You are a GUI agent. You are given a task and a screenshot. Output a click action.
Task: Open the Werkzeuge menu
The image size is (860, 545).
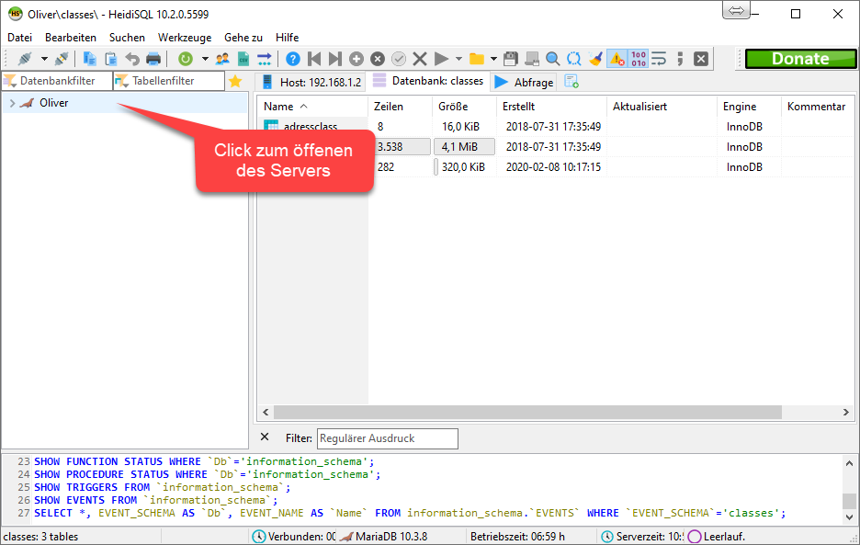(x=185, y=38)
